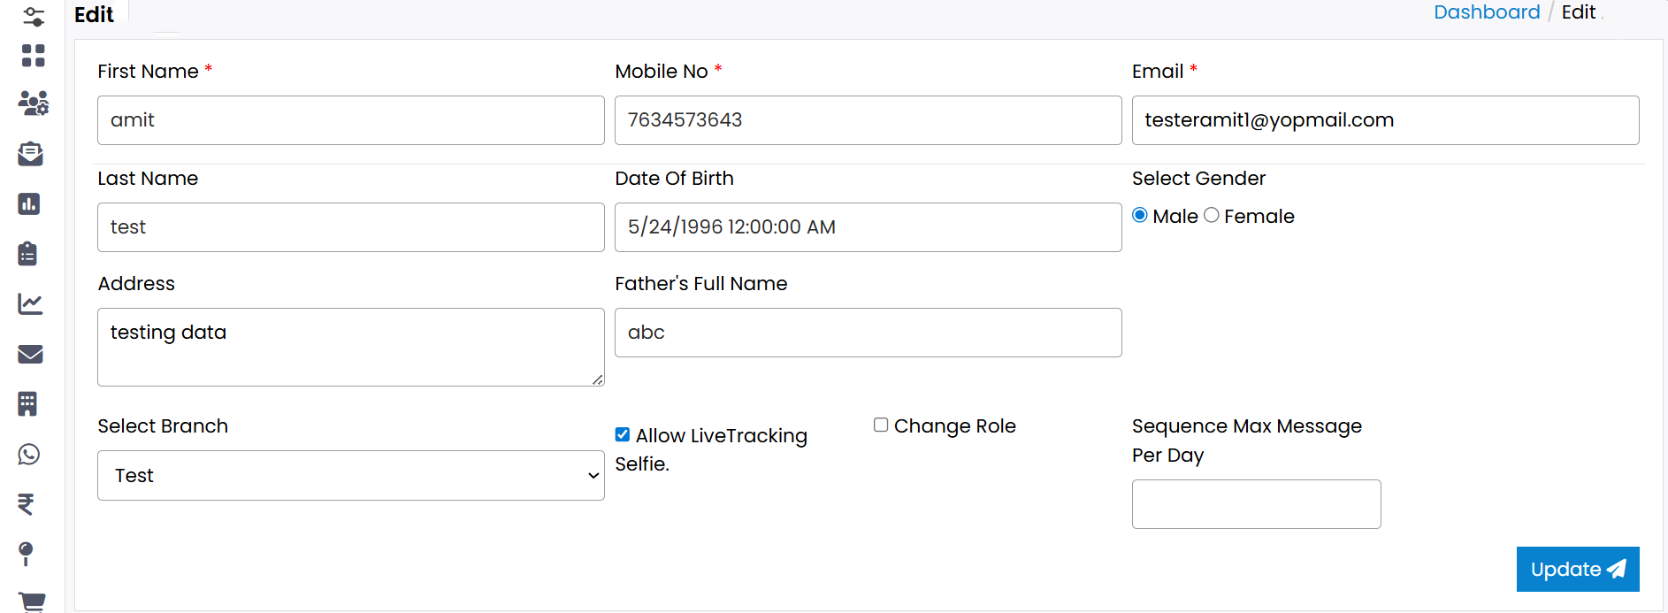The image size is (1668, 613).
Task: Expand the Select Branch dropdown
Action: pos(350,476)
